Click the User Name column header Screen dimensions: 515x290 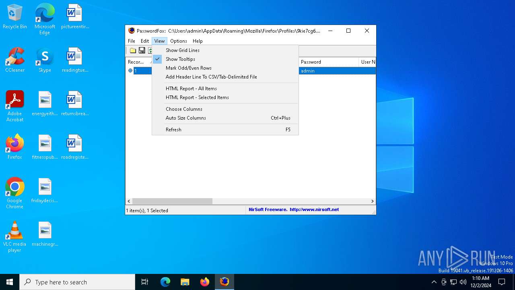tap(367, 62)
